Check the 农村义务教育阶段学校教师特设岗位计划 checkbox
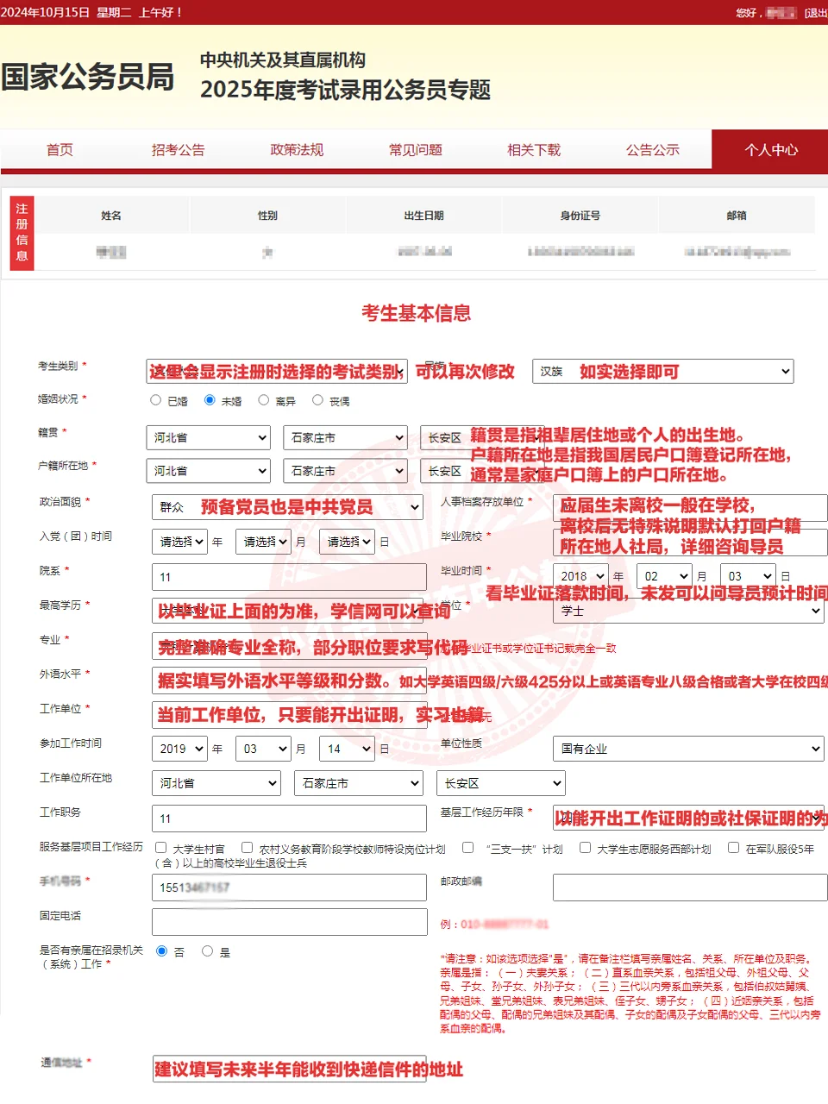828x1104 pixels. pyautogui.click(x=247, y=848)
